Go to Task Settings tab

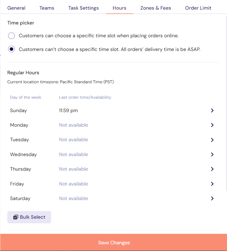(x=83, y=8)
